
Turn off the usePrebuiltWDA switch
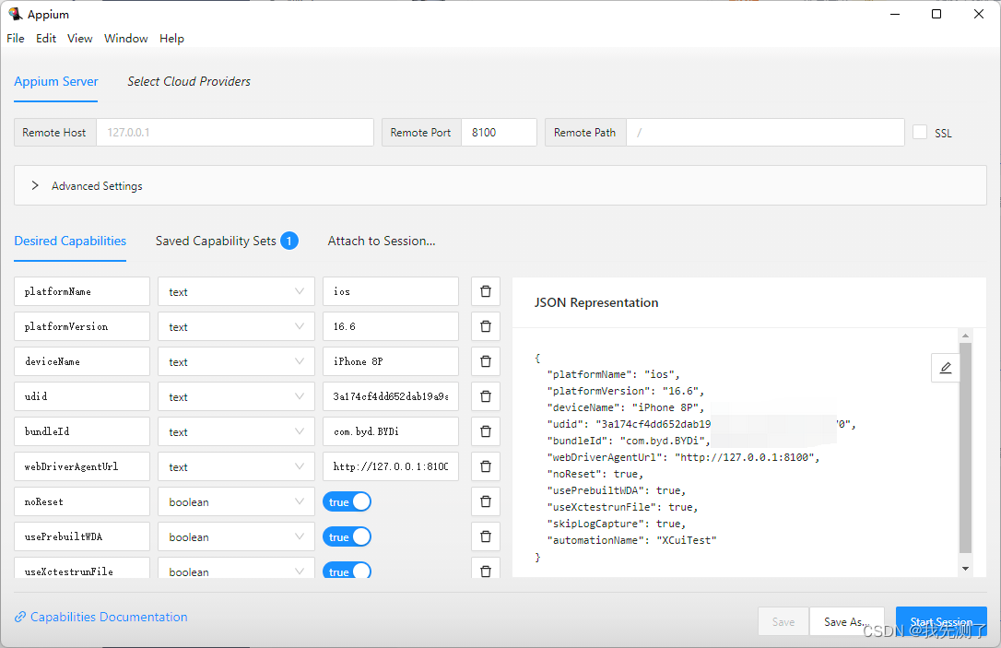coord(347,536)
